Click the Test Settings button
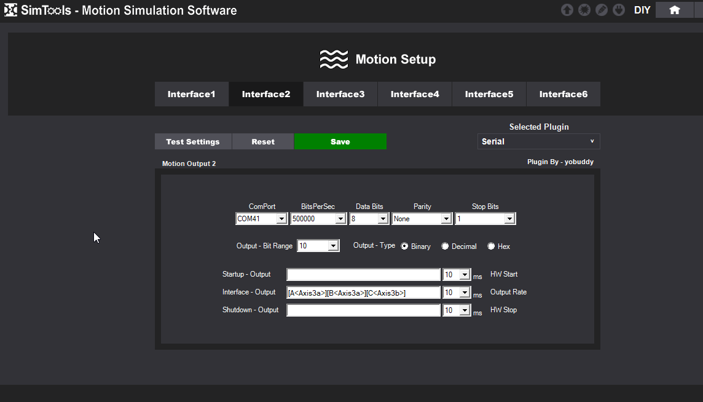 193,141
